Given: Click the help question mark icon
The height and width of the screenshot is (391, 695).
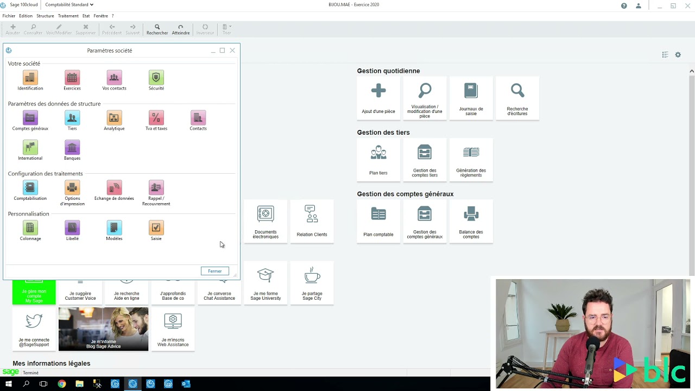Looking at the screenshot, I should click(624, 5).
